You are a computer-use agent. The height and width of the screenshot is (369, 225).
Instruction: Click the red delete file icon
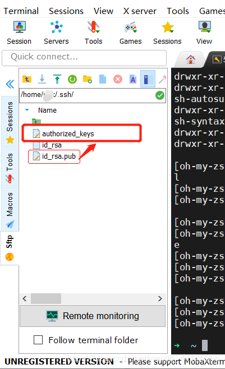click(118, 79)
